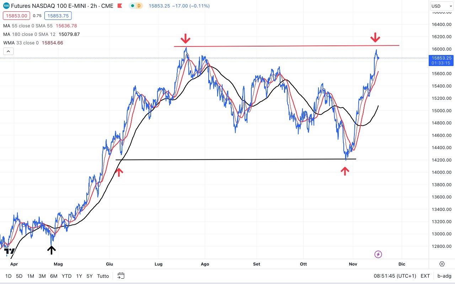
Task: Click the 15000.00 price axis label
Action: [x=441, y=111]
